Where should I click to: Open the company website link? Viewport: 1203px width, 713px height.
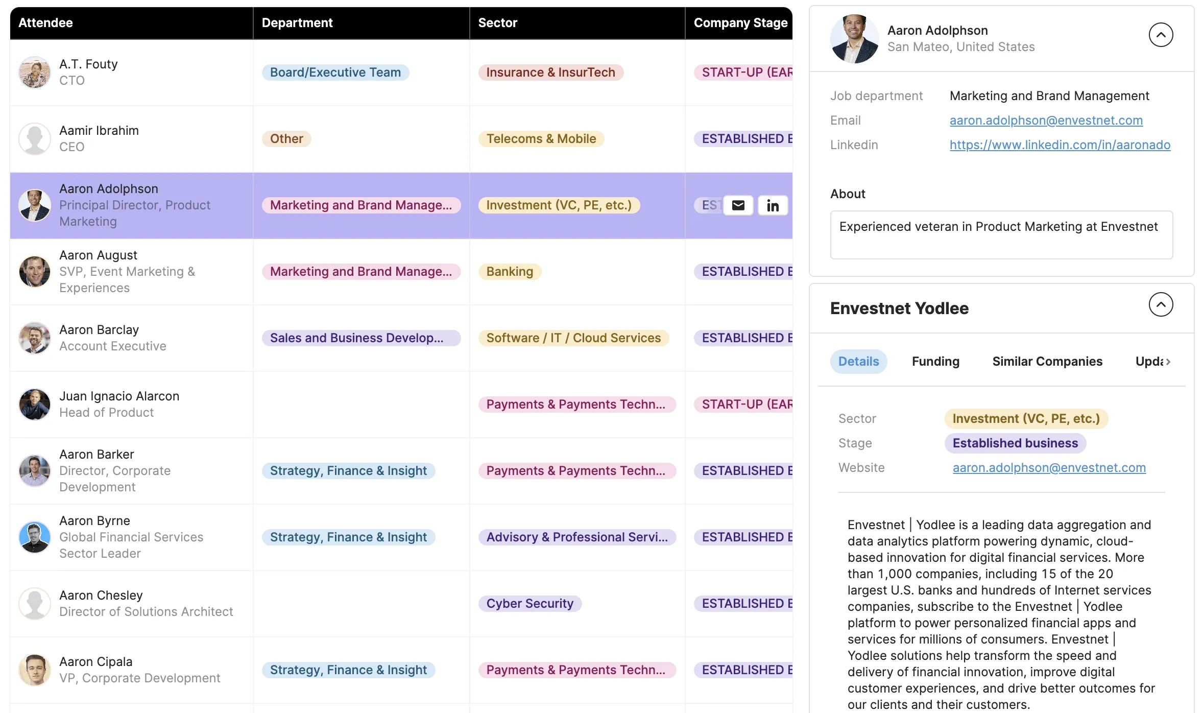tap(1049, 468)
